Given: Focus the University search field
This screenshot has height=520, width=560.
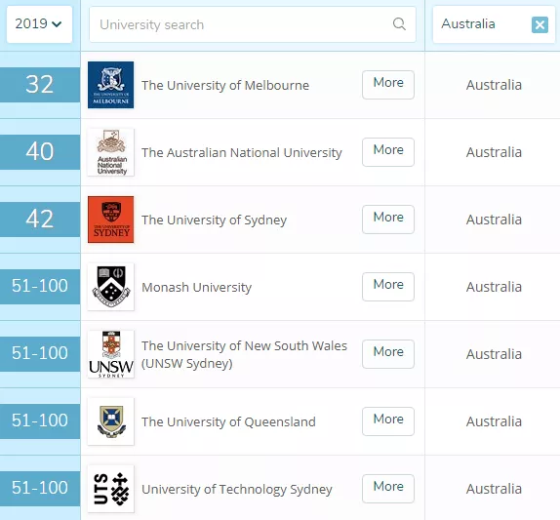Looking at the screenshot, I should [x=253, y=24].
